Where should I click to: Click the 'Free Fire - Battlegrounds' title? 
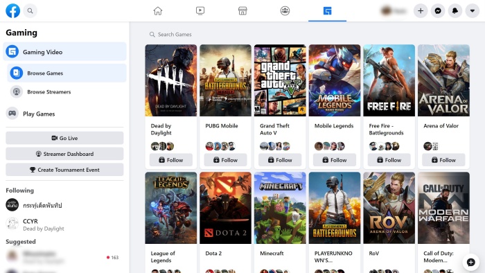[386, 130]
